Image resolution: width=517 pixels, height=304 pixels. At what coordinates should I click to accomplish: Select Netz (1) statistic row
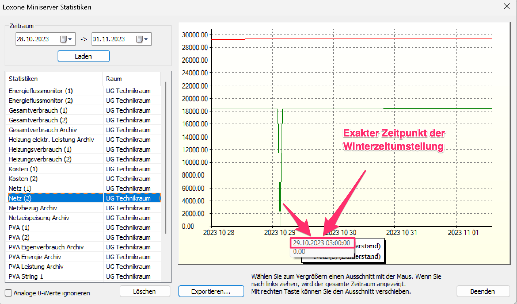(x=20, y=188)
